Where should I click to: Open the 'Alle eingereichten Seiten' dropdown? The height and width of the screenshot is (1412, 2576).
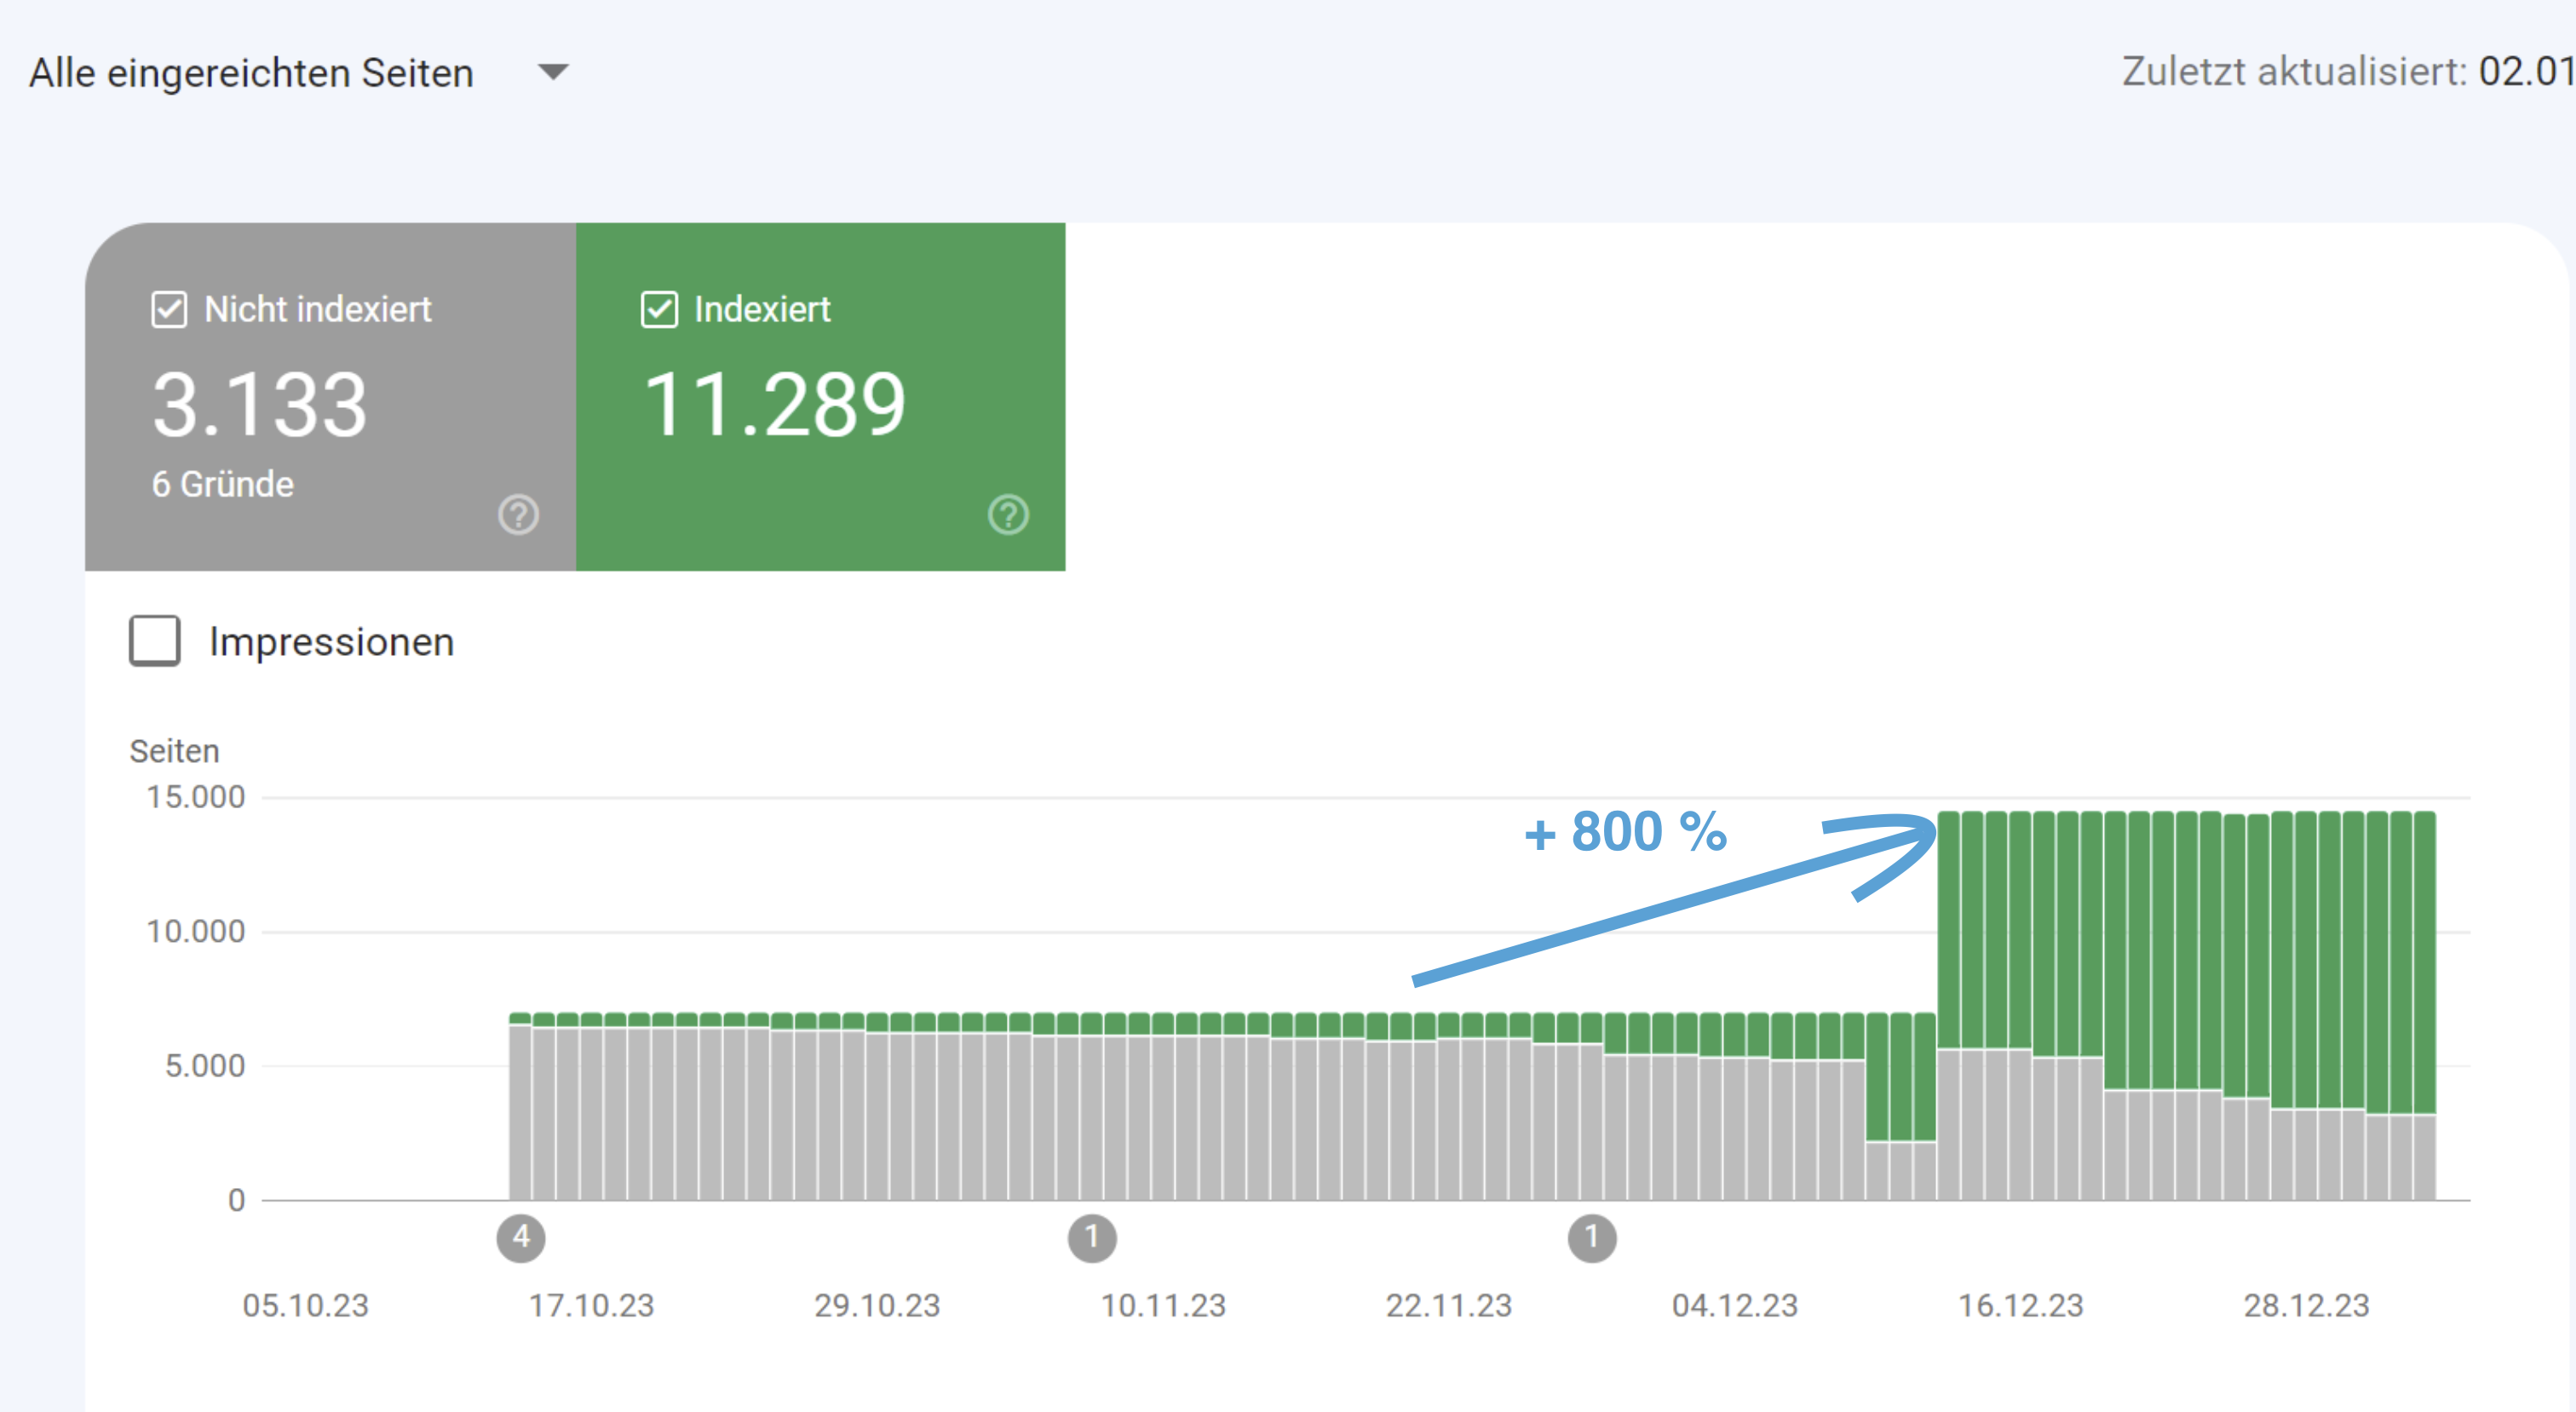(x=298, y=73)
